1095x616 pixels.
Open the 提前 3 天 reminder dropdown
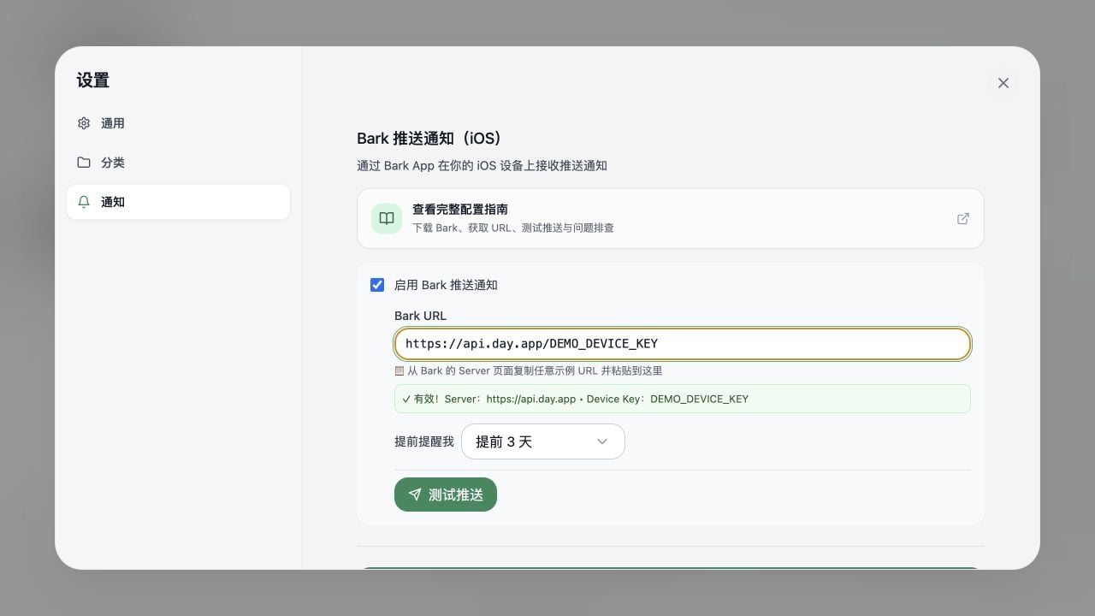point(543,441)
